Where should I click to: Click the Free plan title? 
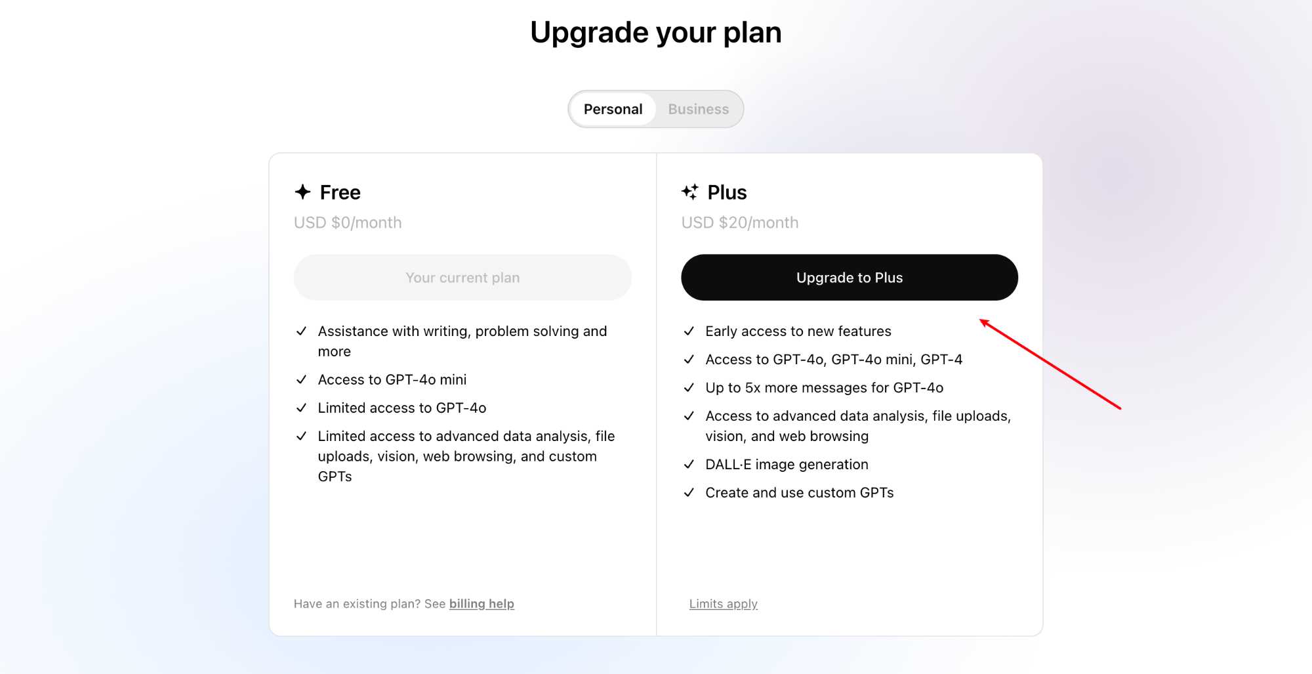point(340,192)
